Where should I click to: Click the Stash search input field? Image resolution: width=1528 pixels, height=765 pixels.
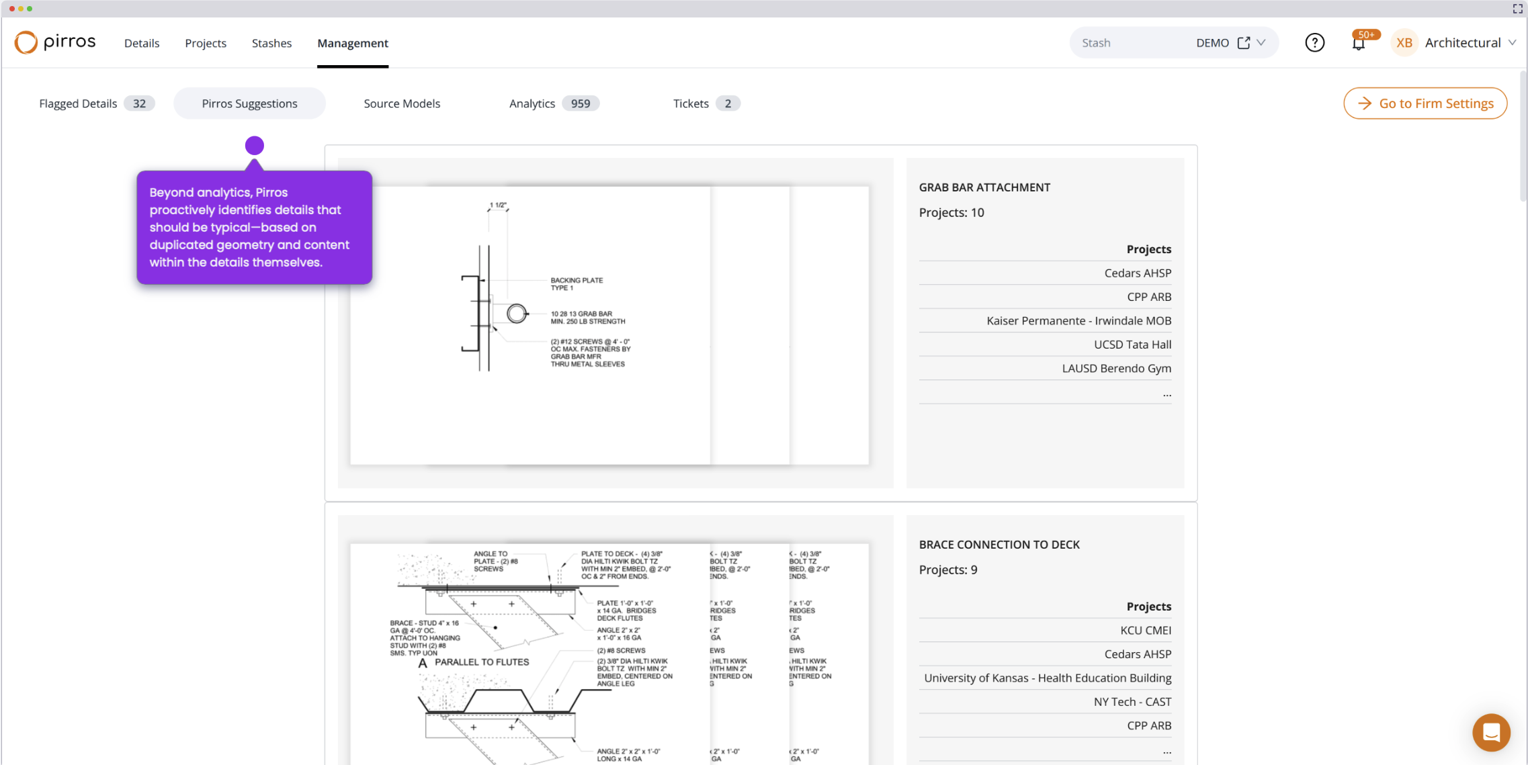pos(1129,43)
